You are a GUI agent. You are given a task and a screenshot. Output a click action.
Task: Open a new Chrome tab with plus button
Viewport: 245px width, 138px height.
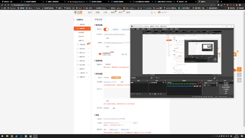(x=221, y=2)
